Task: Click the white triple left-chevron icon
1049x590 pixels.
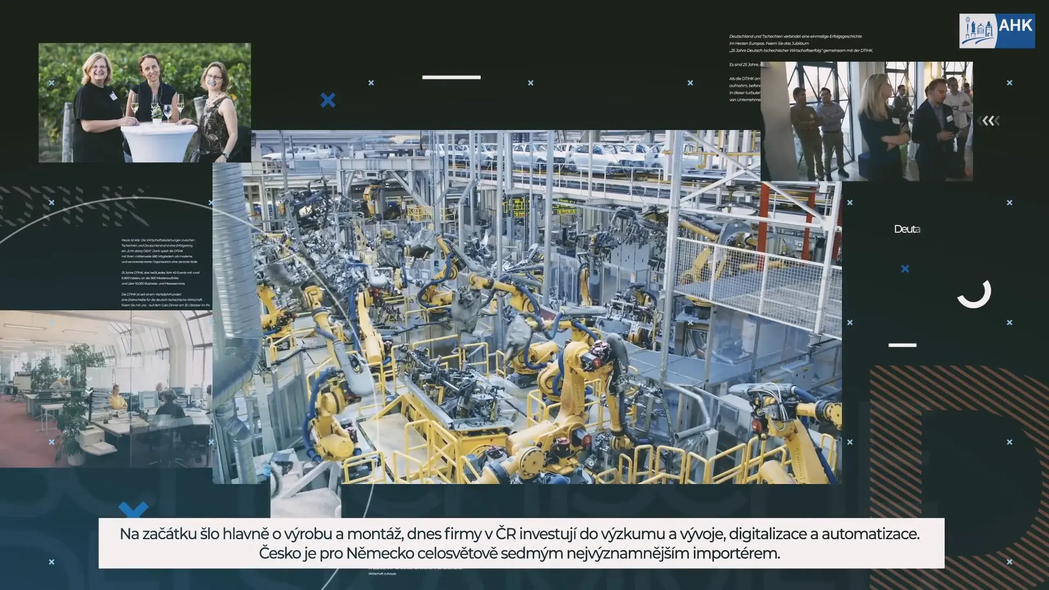Action: (988, 121)
